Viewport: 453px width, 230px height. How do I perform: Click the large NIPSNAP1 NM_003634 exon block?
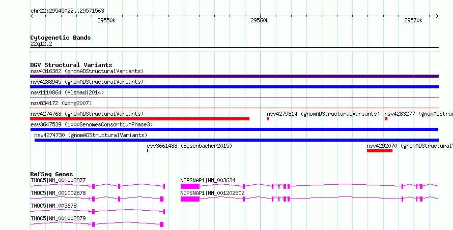coord(190,186)
